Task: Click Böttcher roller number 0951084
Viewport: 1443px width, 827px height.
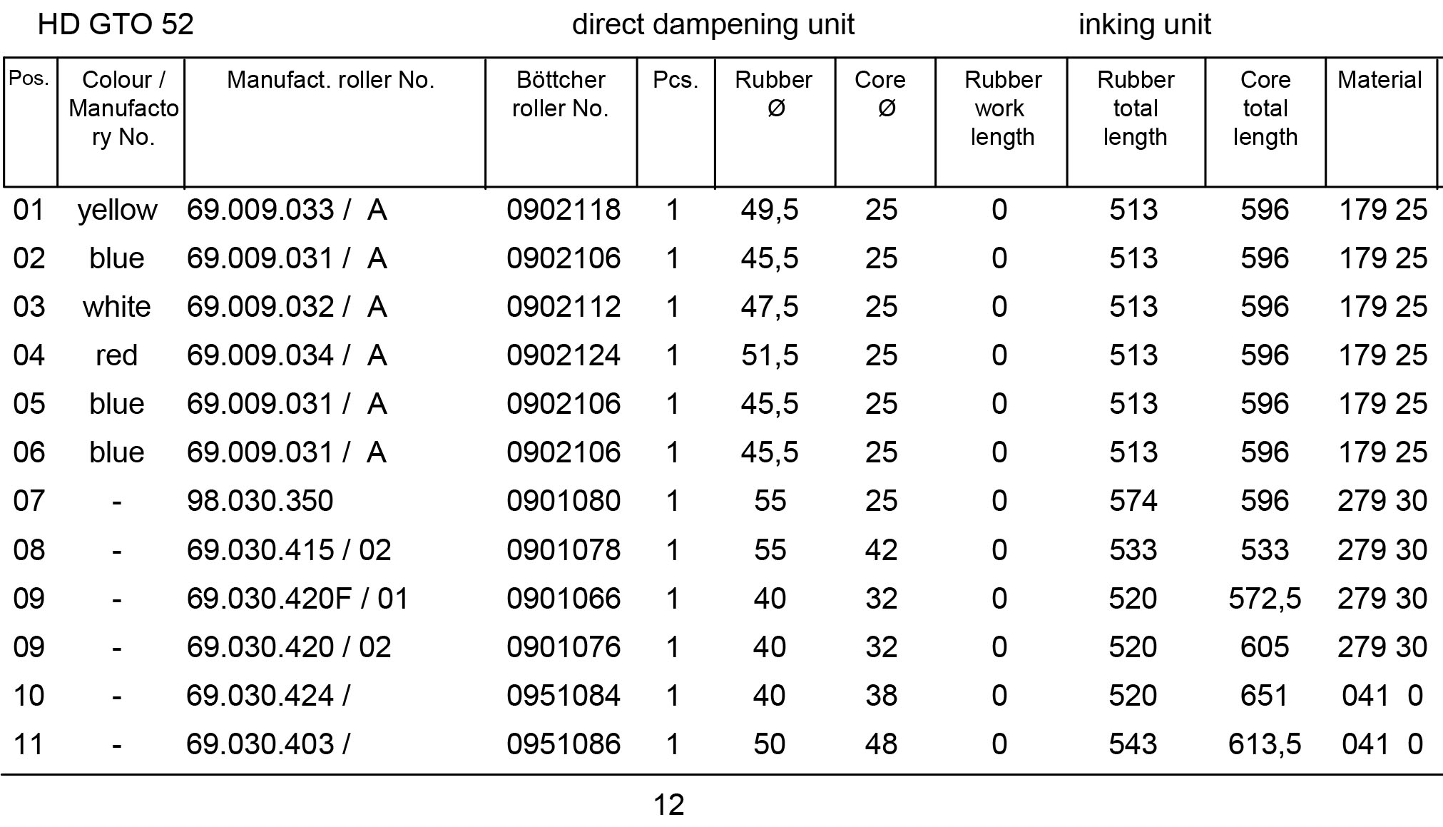Action: coord(564,695)
